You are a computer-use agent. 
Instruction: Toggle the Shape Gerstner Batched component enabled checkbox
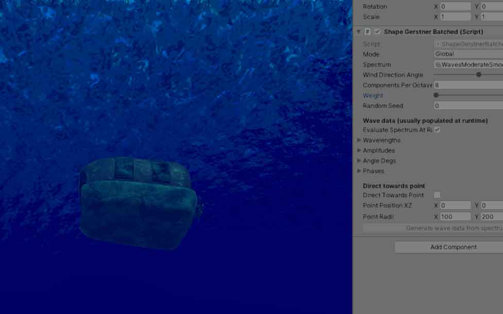pyautogui.click(x=377, y=31)
